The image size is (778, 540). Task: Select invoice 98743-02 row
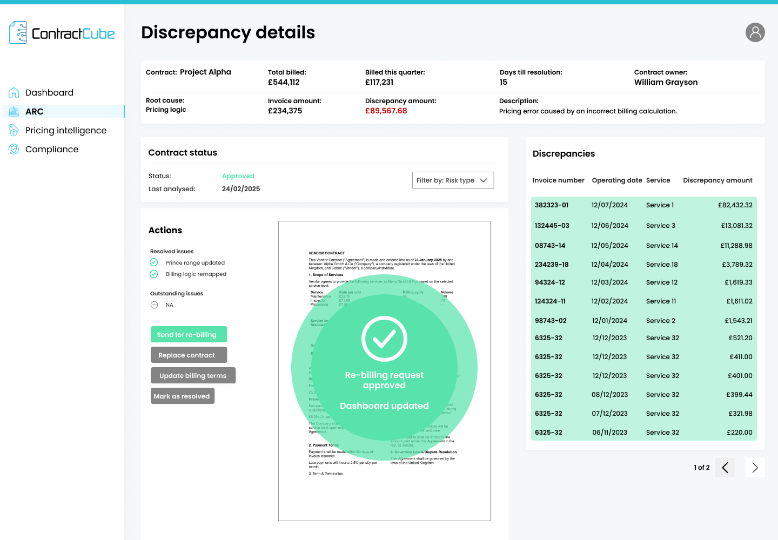(x=644, y=321)
